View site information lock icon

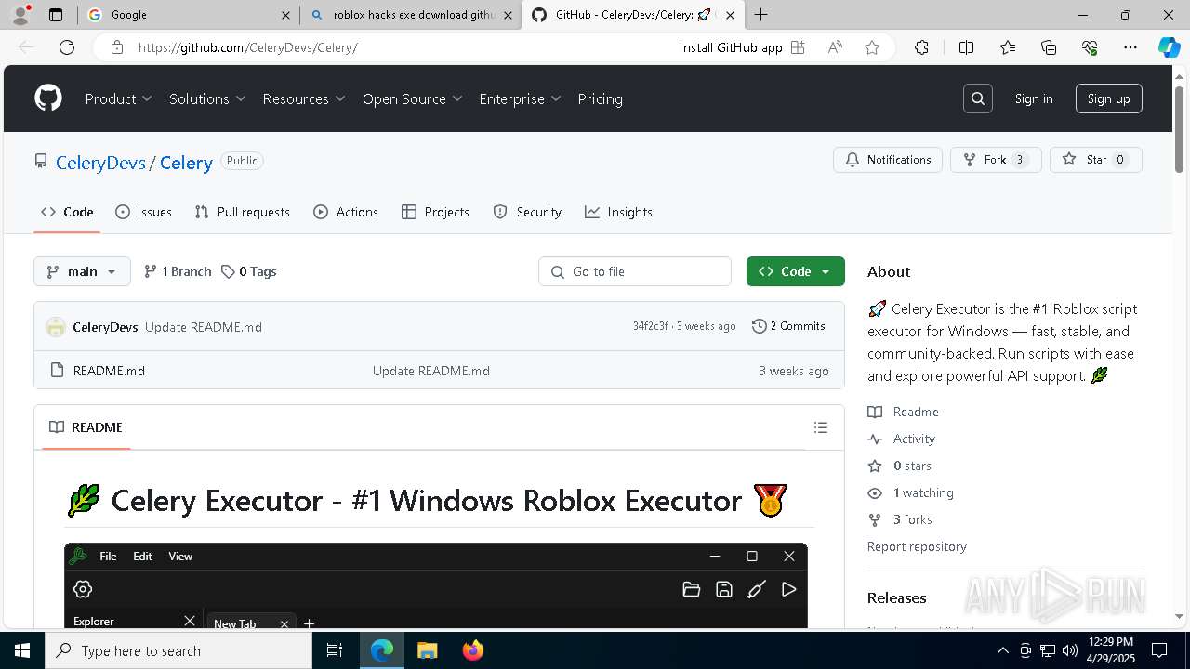tap(117, 47)
